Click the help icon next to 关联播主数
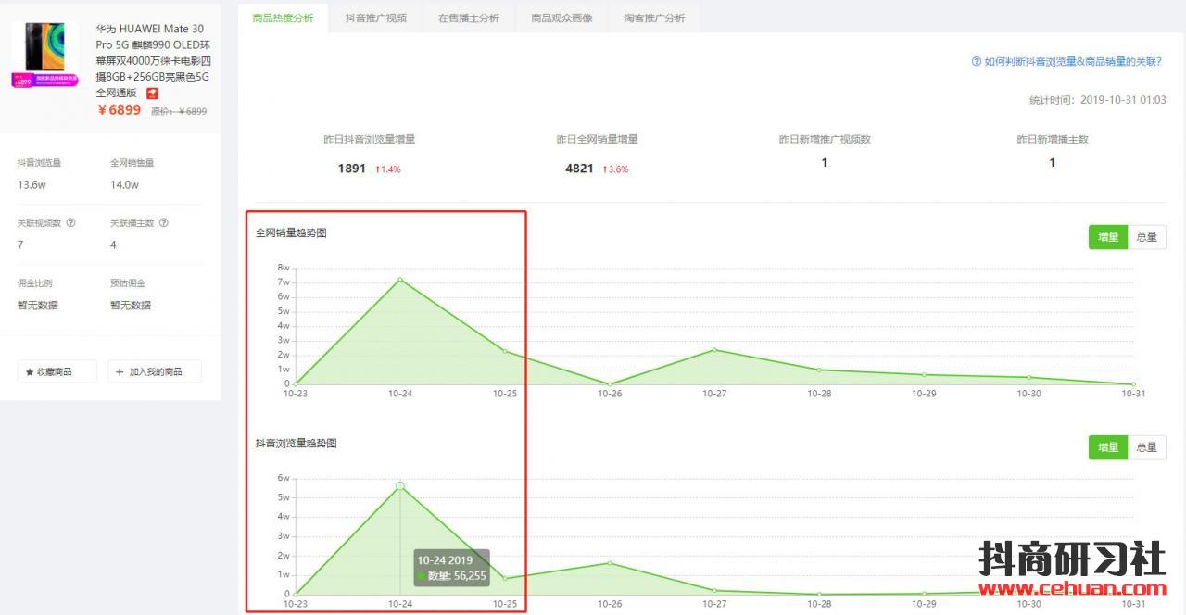The image size is (1186, 615). click(x=164, y=223)
